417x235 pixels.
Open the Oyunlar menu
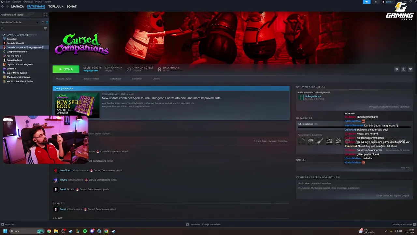pyautogui.click(x=38, y=2)
